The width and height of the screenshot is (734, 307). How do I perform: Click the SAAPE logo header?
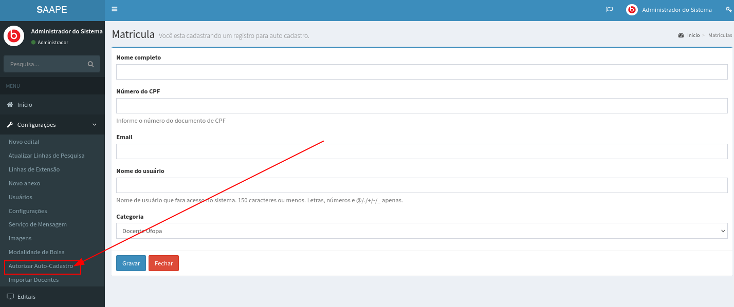point(52,10)
